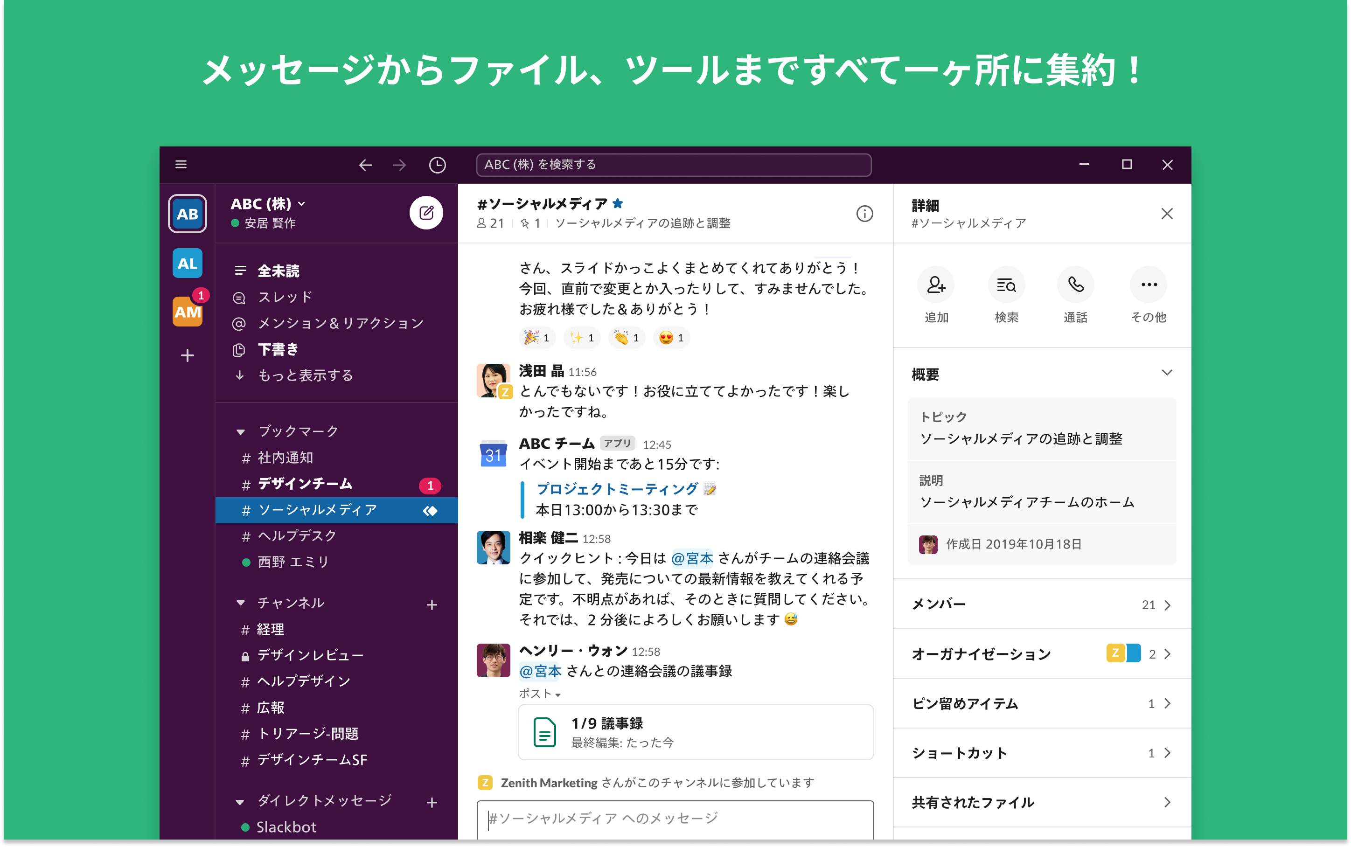Open 全未読 in the sidebar

coord(279,271)
